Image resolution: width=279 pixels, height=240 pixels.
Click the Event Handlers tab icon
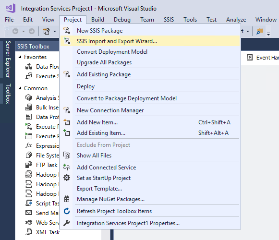point(250,58)
